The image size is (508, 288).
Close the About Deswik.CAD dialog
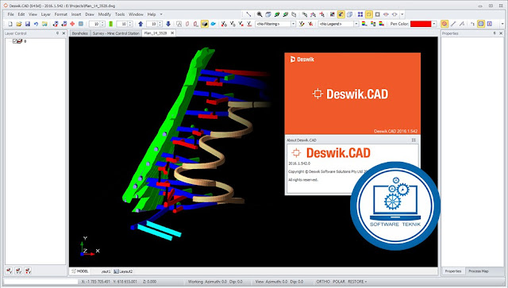(x=414, y=140)
